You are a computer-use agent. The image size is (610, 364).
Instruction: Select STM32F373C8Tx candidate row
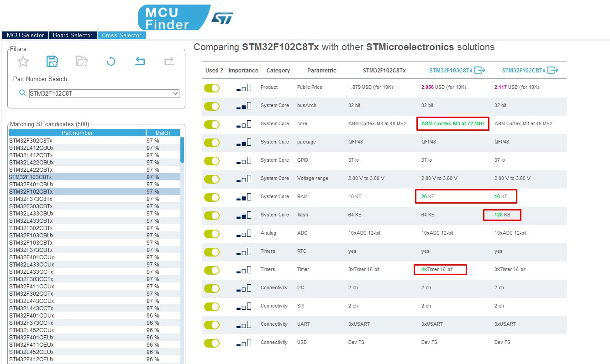tap(95, 199)
